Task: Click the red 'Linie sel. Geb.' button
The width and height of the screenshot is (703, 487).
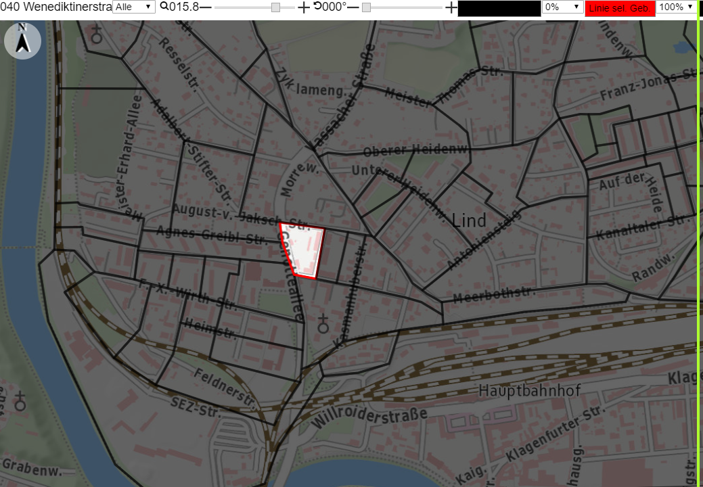Action: coord(620,8)
